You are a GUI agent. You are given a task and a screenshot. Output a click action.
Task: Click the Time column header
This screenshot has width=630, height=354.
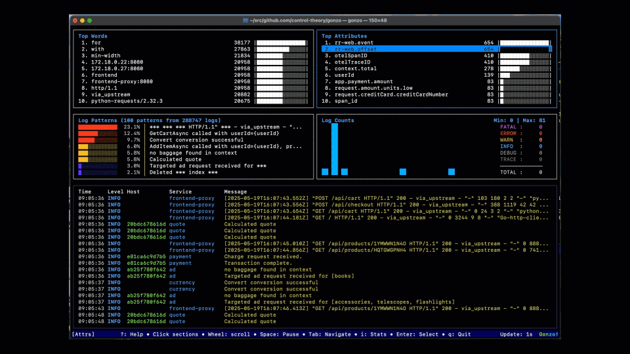pos(85,192)
